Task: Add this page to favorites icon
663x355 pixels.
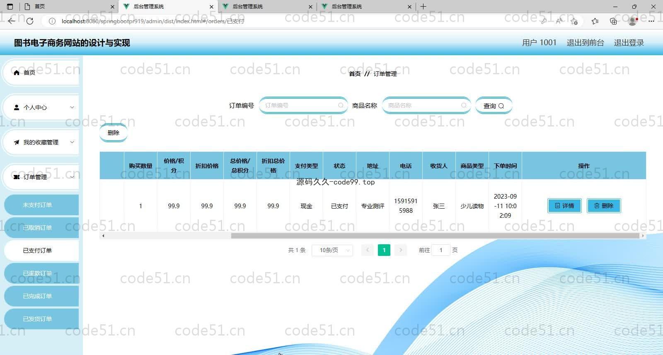Action: 574,21
